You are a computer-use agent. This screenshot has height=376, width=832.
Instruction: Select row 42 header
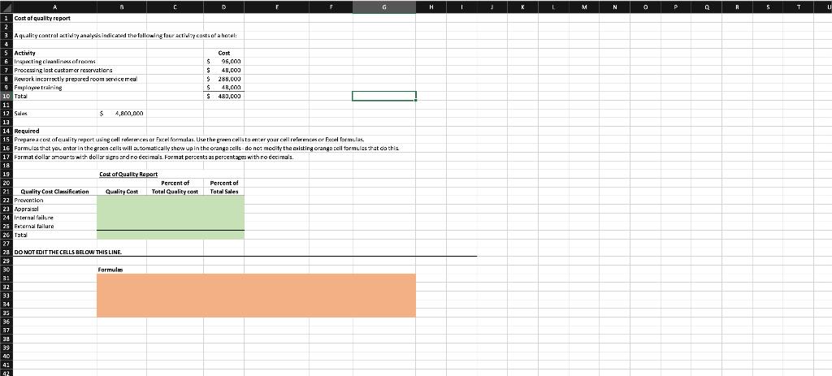[x=6, y=373]
